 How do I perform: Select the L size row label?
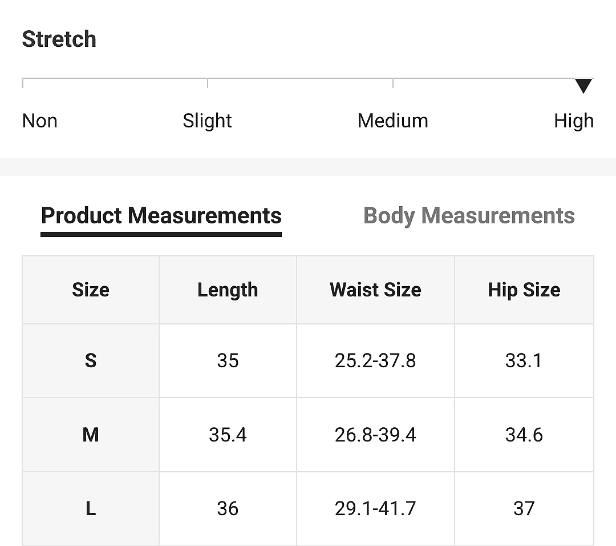click(x=91, y=509)
